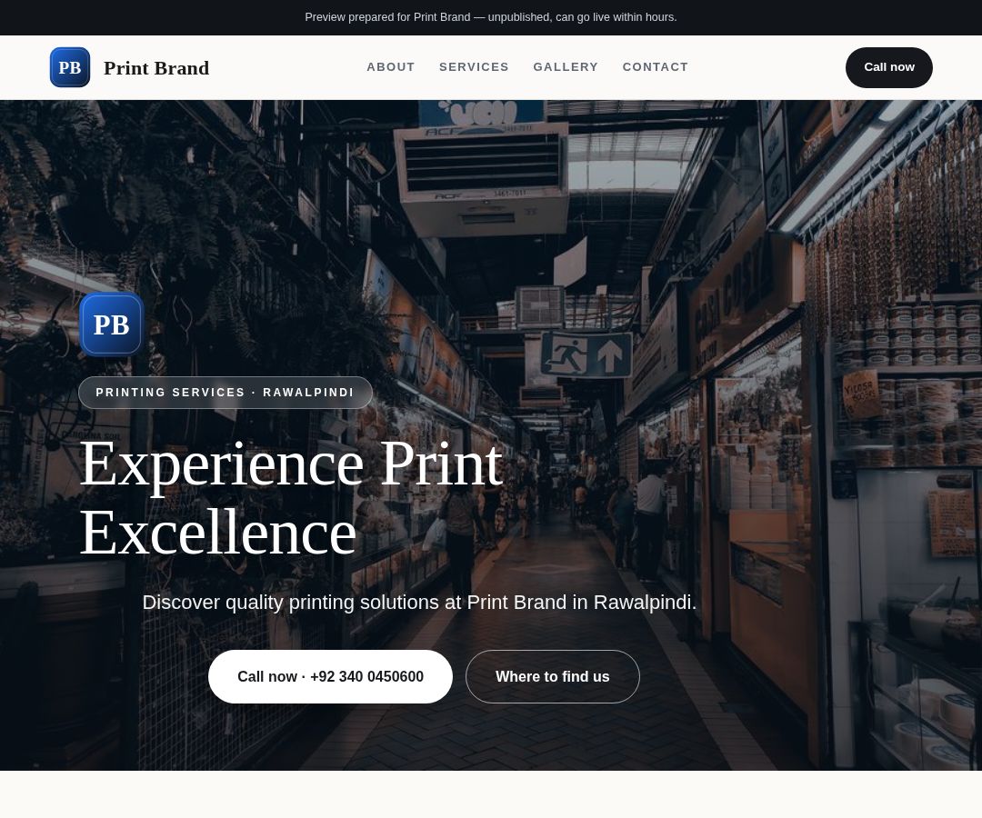The width and height of the screenshot is (982, 818).
Task: Click the preview banner text at top
Action: click(491, 17)
